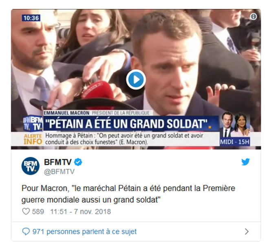Click the ALERTE INFO label

(33, 139)
